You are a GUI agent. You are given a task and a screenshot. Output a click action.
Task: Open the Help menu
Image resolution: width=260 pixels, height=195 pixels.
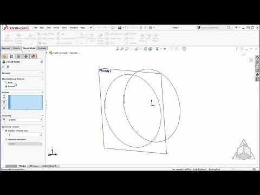pos(83,28)
